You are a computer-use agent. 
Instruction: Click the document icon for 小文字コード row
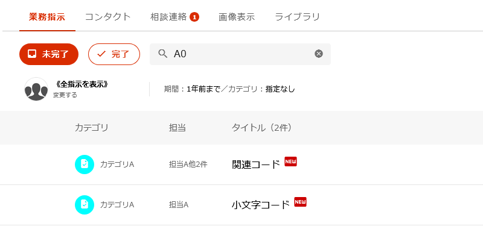click(85, 205)
